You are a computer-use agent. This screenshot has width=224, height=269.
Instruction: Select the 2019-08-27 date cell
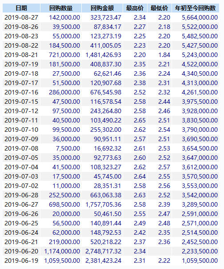coord(21,17)
